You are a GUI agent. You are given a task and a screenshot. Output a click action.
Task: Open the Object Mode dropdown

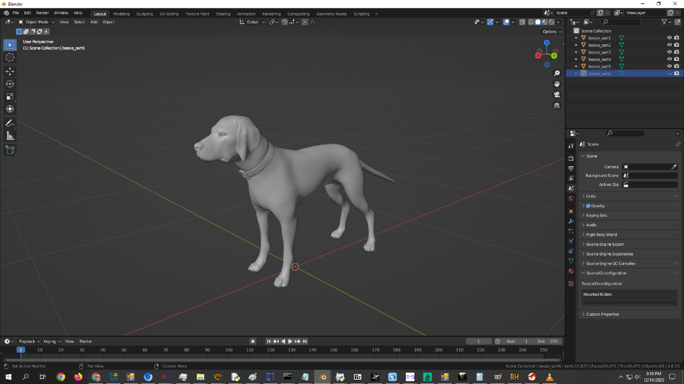coord(36,22)
